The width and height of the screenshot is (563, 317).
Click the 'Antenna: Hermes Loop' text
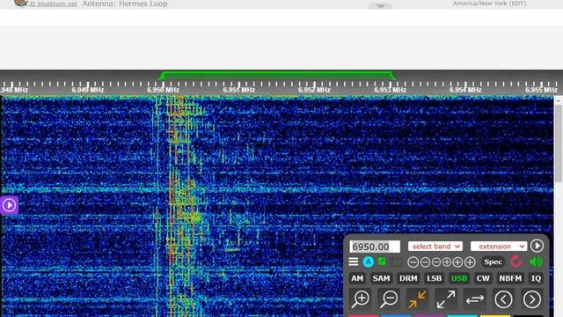click(125, 4)
